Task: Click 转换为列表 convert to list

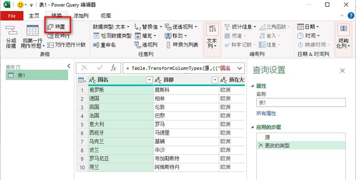Action: pos(182,45)
